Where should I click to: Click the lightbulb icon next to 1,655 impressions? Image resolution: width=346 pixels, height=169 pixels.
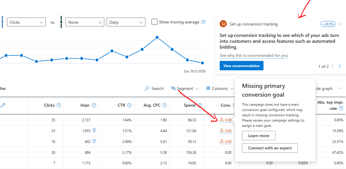tap(93, 131)
